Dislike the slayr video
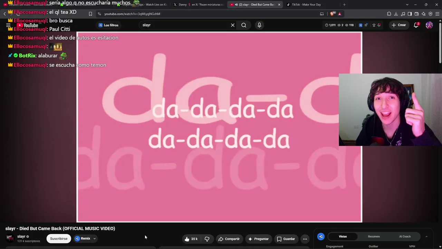442x249 pixels. [x=207, y=239]
